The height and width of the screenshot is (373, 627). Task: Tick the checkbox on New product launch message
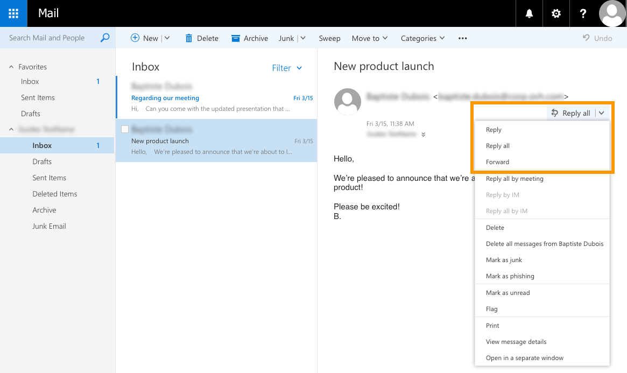click(x=125, y=129)
